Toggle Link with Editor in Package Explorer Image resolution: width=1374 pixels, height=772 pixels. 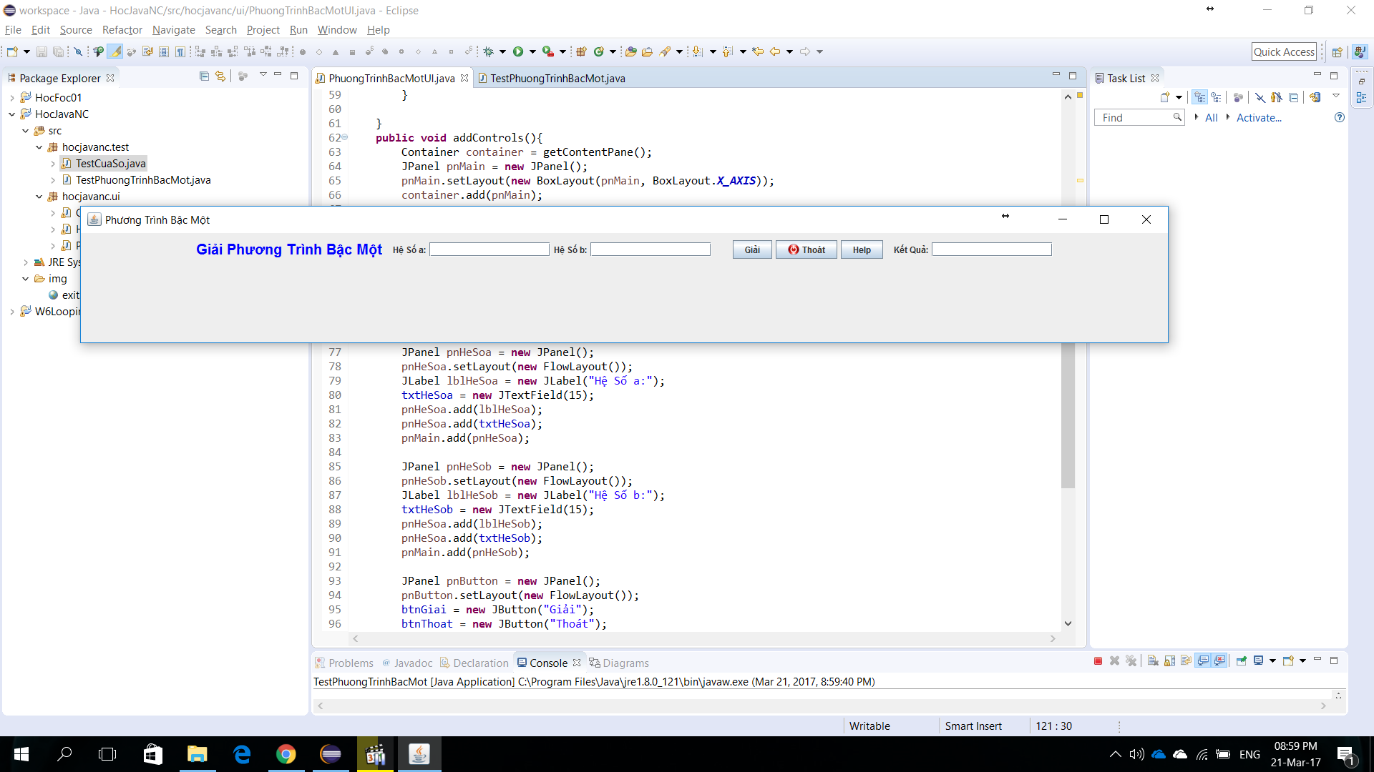[x=220, y=76]
